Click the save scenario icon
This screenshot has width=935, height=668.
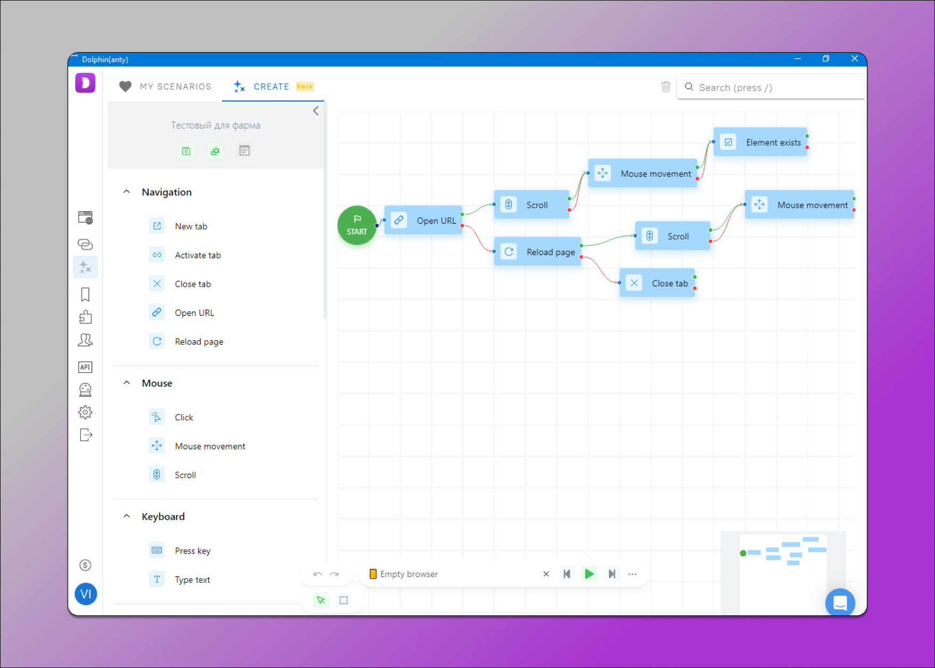pyautogui.click(x=186, y=151)
